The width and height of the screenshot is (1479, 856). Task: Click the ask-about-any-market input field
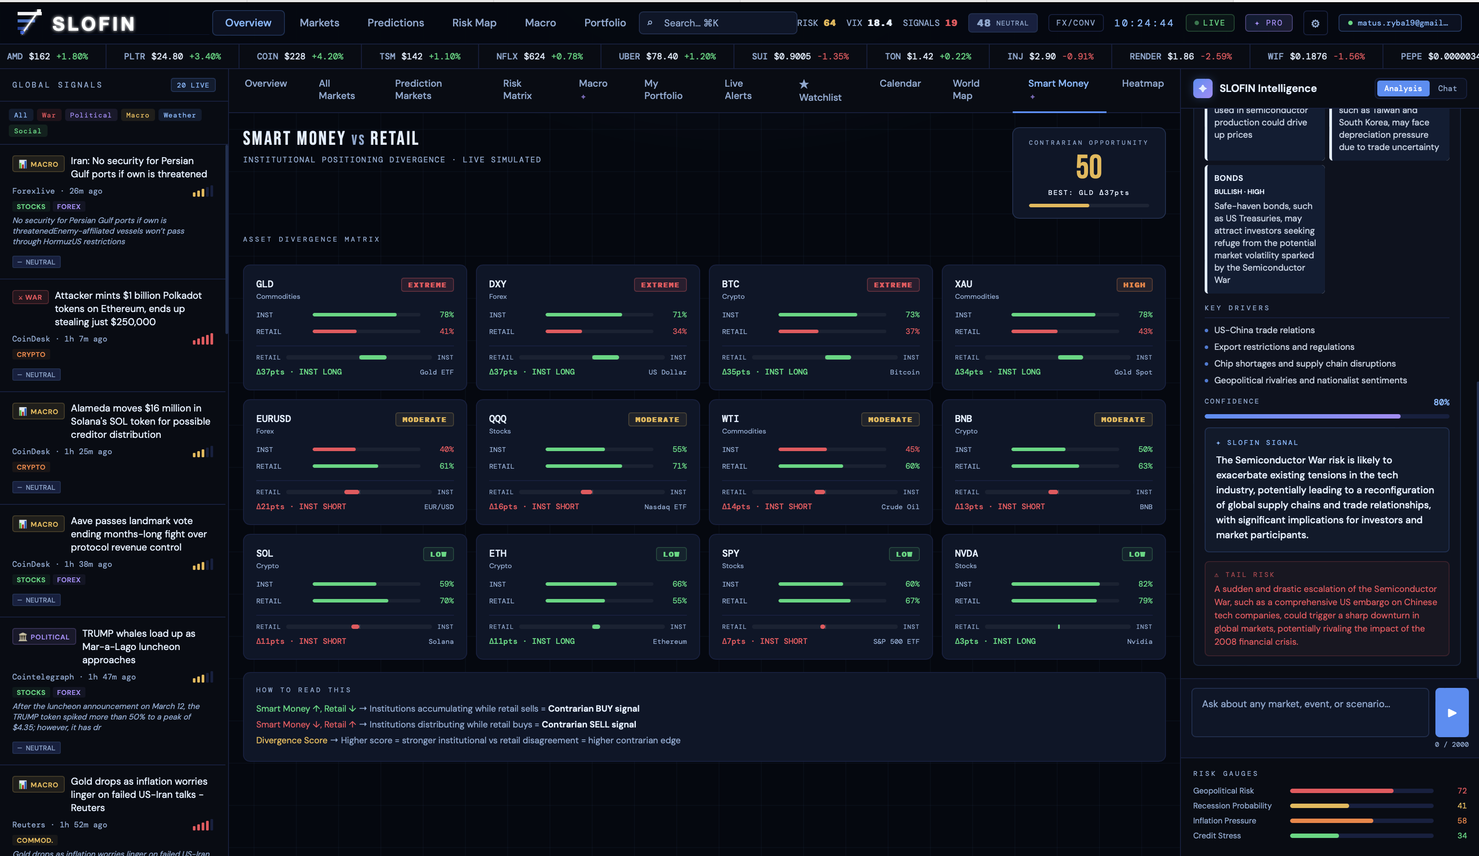click(x=1309, y=712)
